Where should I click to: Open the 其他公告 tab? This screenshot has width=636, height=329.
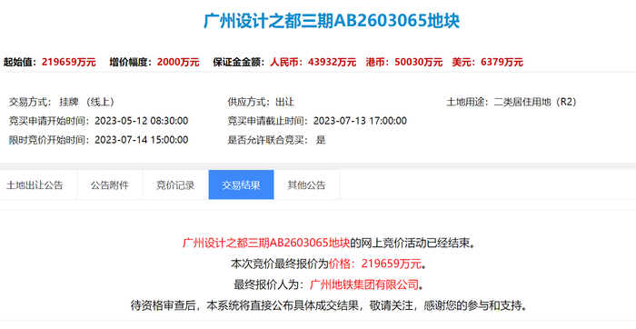click(x=307, y=185)
